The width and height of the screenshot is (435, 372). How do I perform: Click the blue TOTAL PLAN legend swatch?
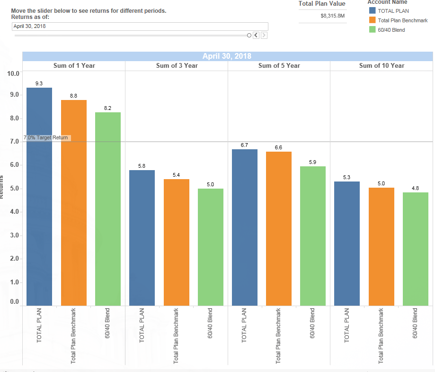(x=373, y=10)
